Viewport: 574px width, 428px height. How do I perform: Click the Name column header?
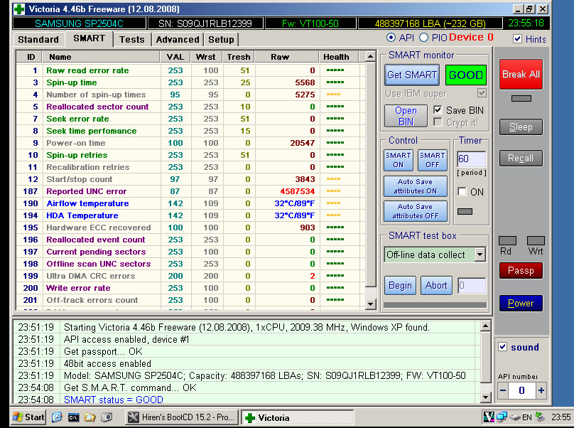click(102, 57)
